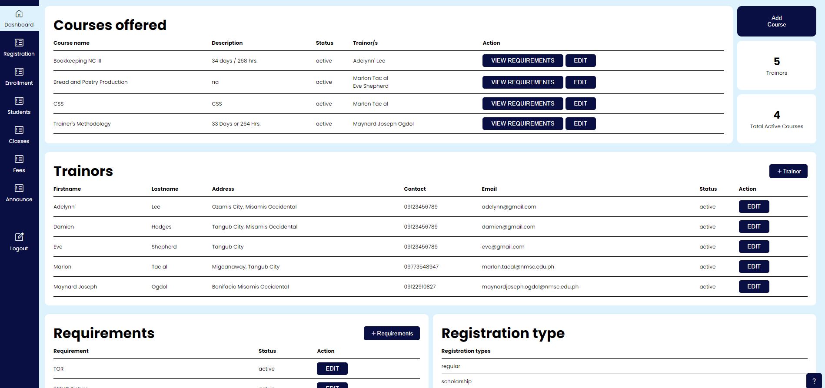Open the Fees sidebar icon
This screenshot has width=825, height=388.
coord(19,159)
